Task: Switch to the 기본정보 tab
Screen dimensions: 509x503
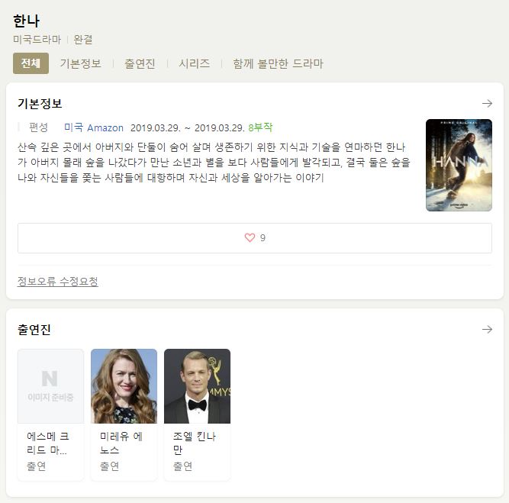Action: pyautogui.click(x=80, y=63)
